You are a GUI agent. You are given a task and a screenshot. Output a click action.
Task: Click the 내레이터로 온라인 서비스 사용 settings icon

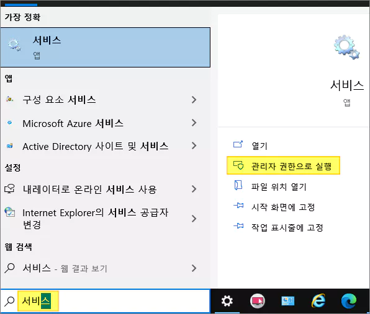coord(10,189)
